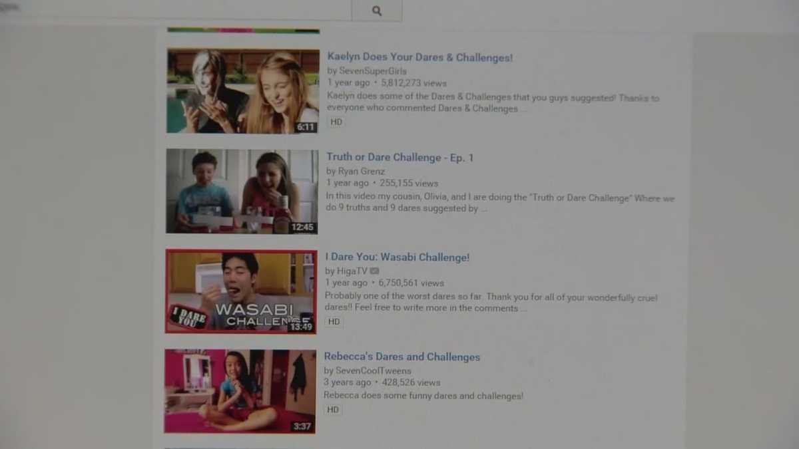Open Rebecca's Dares and Challenges thumbnail
This screenshot has height=449, width=799.
pyautogui.click(x=240, y=390)
